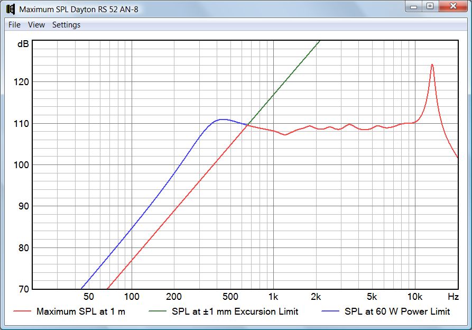Click the 500 frequency axis label
The width and height of the screenshot is (472, 330).
coord(230,297)
